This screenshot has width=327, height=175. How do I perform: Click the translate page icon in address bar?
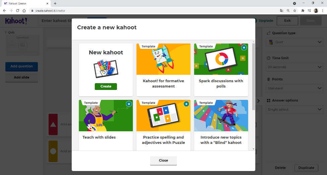pyautogui.click(x=281, y=11)
